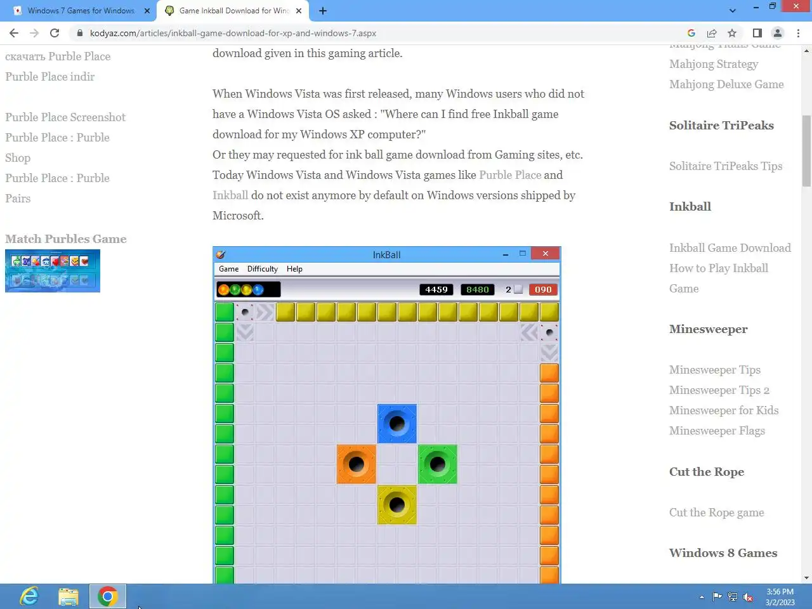Click the InkBall score 4459
812x609 pixels.
(x=436, y=290)
